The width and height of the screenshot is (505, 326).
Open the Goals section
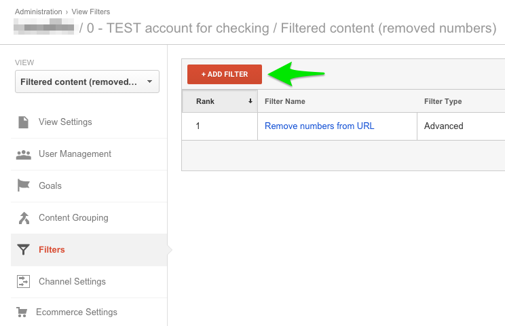tap(89, 186)
